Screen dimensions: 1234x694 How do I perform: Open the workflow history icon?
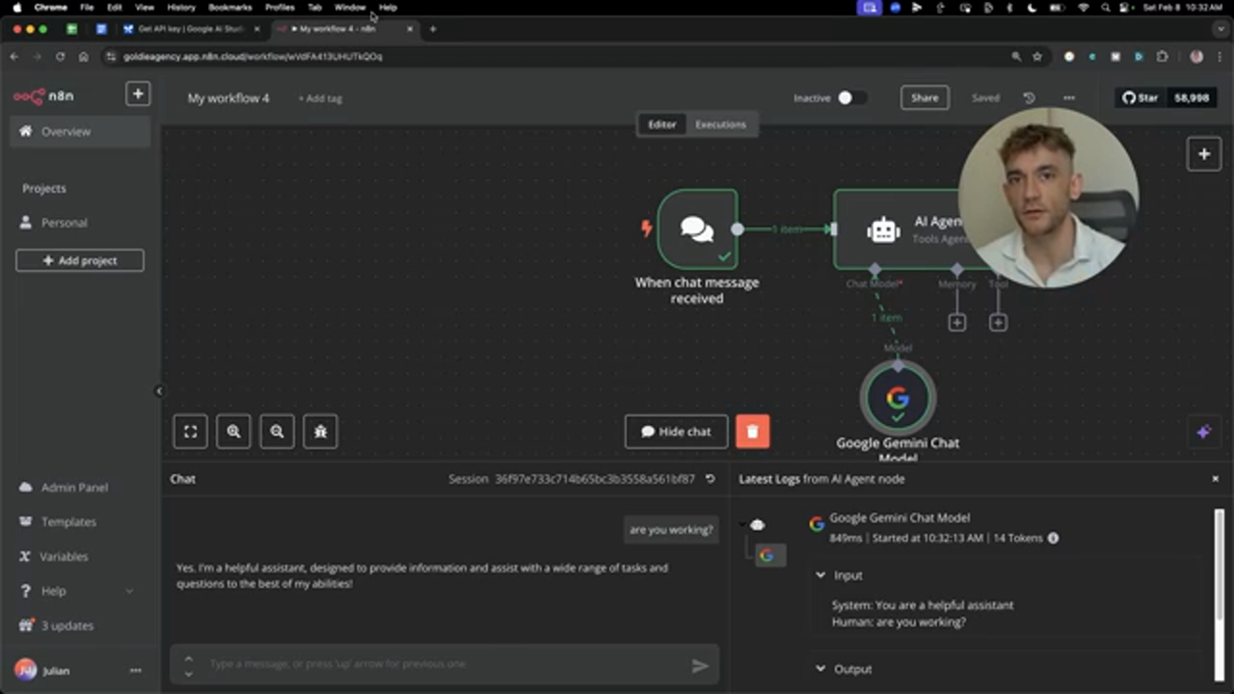tap(1030, 97)
